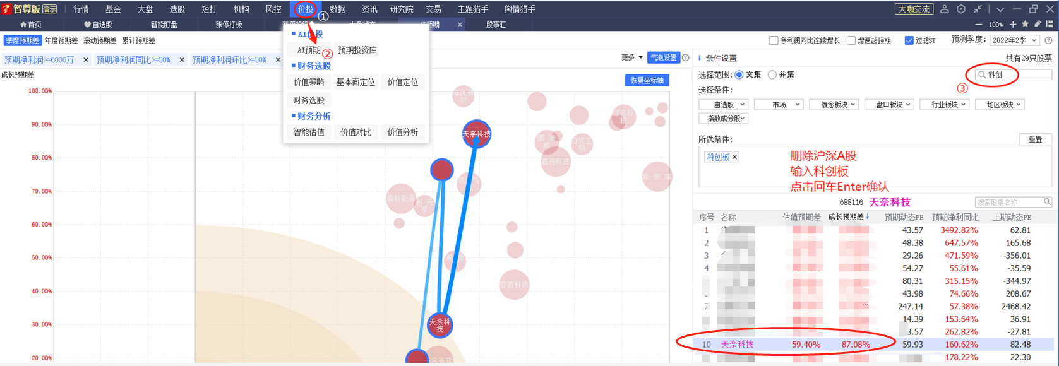Toggle 净利润同比连续增长 checkbox
This screenshot has width=1059, height=366.
pyautogui.click(x=773, y=40)
